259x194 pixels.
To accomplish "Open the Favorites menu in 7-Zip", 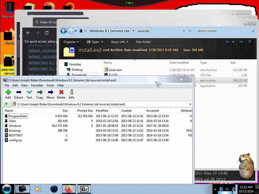I will (x=37, y=85).
